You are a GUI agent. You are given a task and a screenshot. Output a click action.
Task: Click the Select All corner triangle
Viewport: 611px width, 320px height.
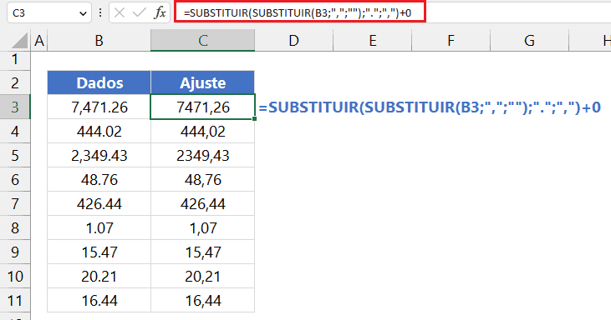pyautogui.click(x=18, y=41)
